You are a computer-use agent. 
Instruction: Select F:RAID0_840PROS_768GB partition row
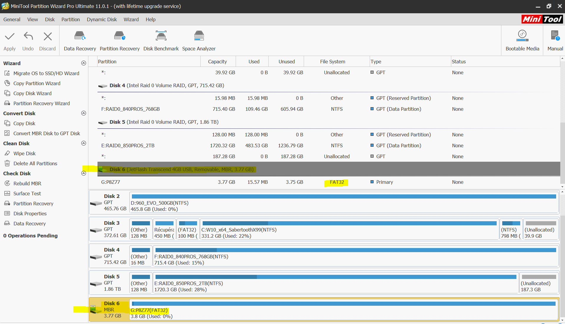329,109
